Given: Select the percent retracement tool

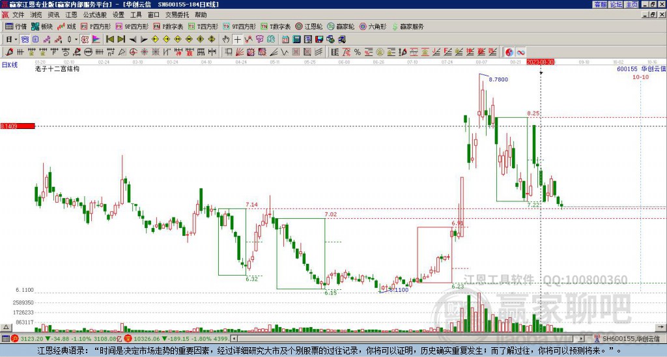Looking at the screenshot, I should tap(358, 52).
